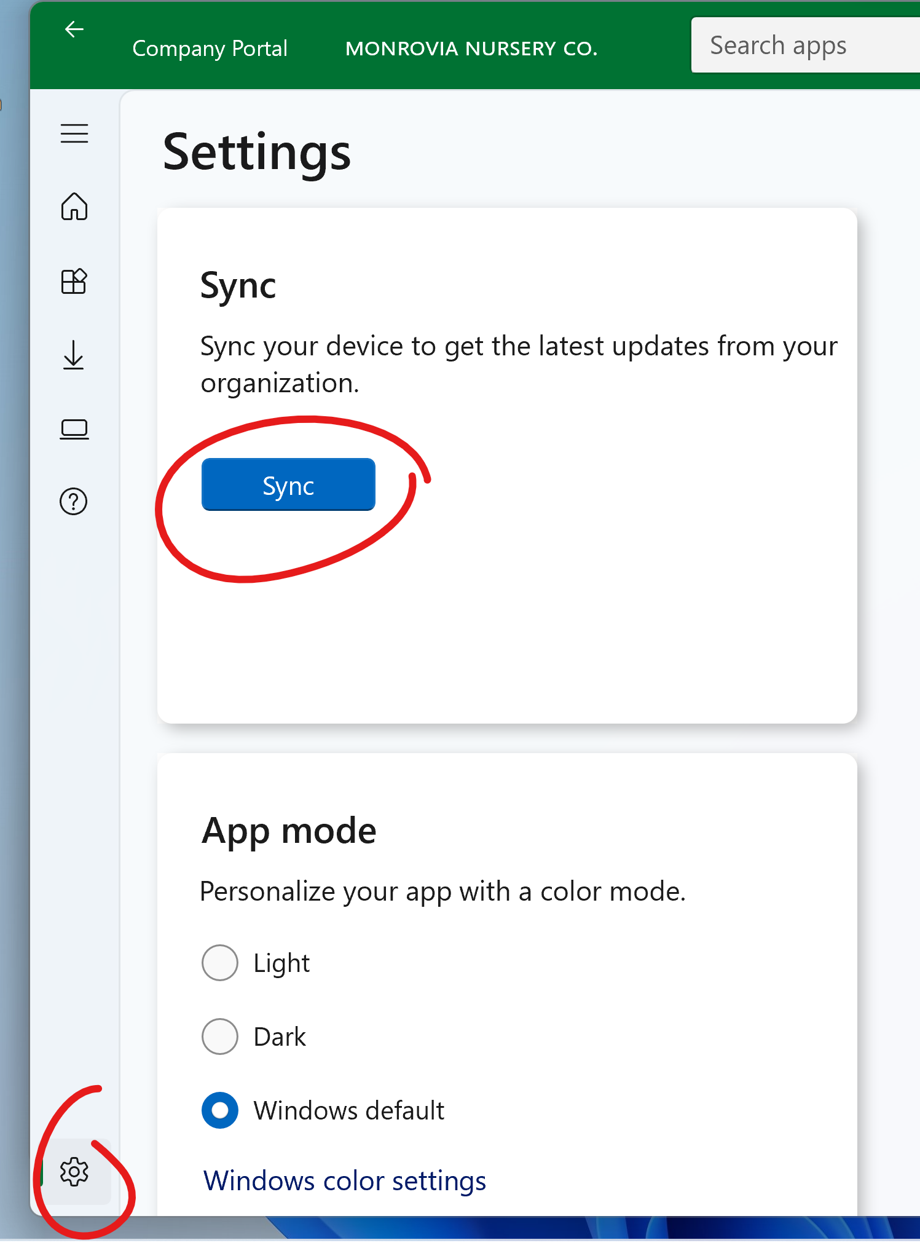Screen dimensions: 920x1248
Task: Open the Windows color settings link
Action: point(345,1181)
